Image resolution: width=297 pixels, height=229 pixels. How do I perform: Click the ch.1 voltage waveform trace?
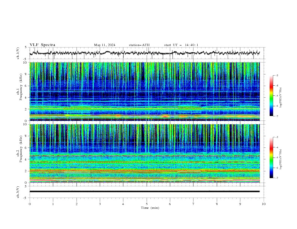point(144,53)
